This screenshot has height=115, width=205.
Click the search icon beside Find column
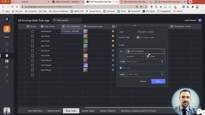[x=54, y=20]
